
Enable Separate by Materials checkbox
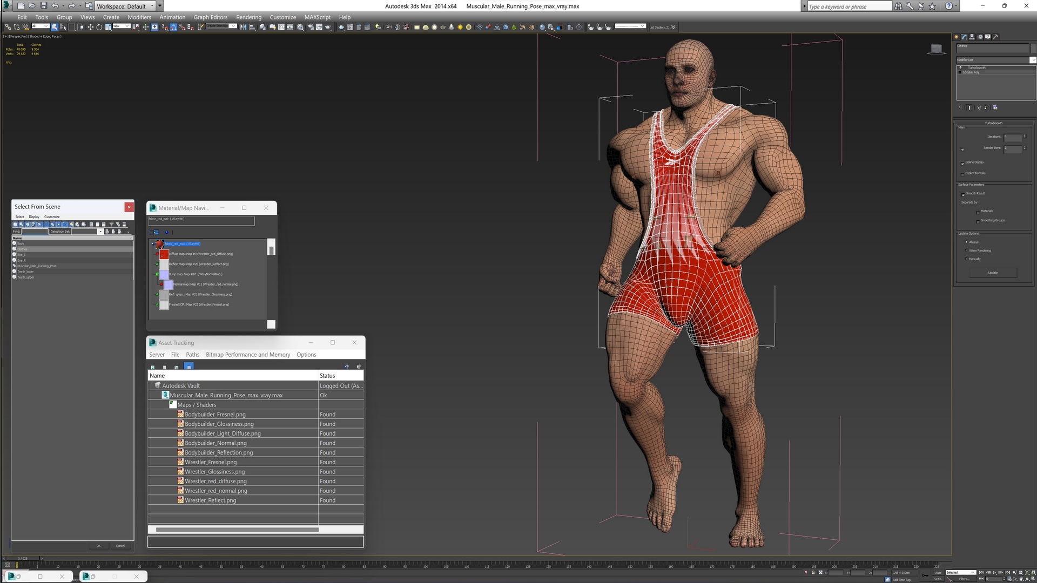tap(978, 213)
